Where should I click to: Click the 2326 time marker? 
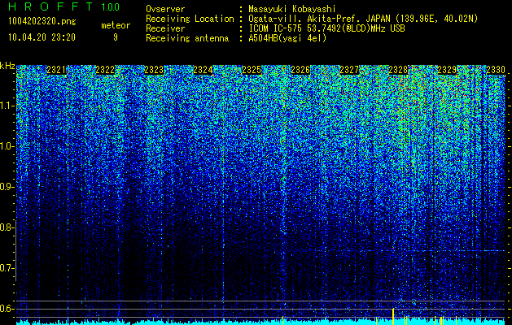tap(300, 70)
